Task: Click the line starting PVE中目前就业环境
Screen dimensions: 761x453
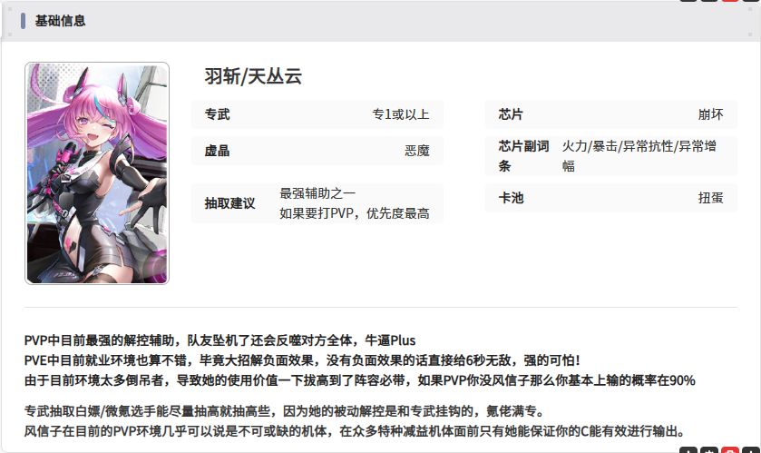Action: pos(302,360)
